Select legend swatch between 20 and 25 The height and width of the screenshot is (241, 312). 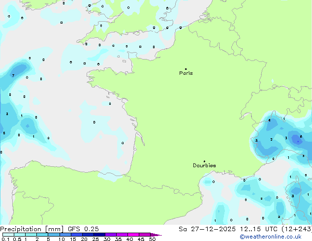point(88,235)
